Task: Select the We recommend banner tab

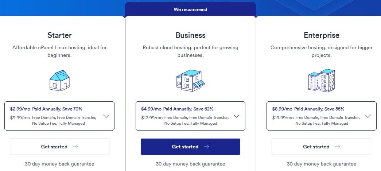Action: click(x=190, y=9)
